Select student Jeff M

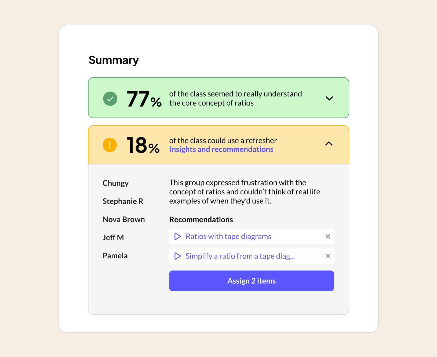tap(113, 237)
